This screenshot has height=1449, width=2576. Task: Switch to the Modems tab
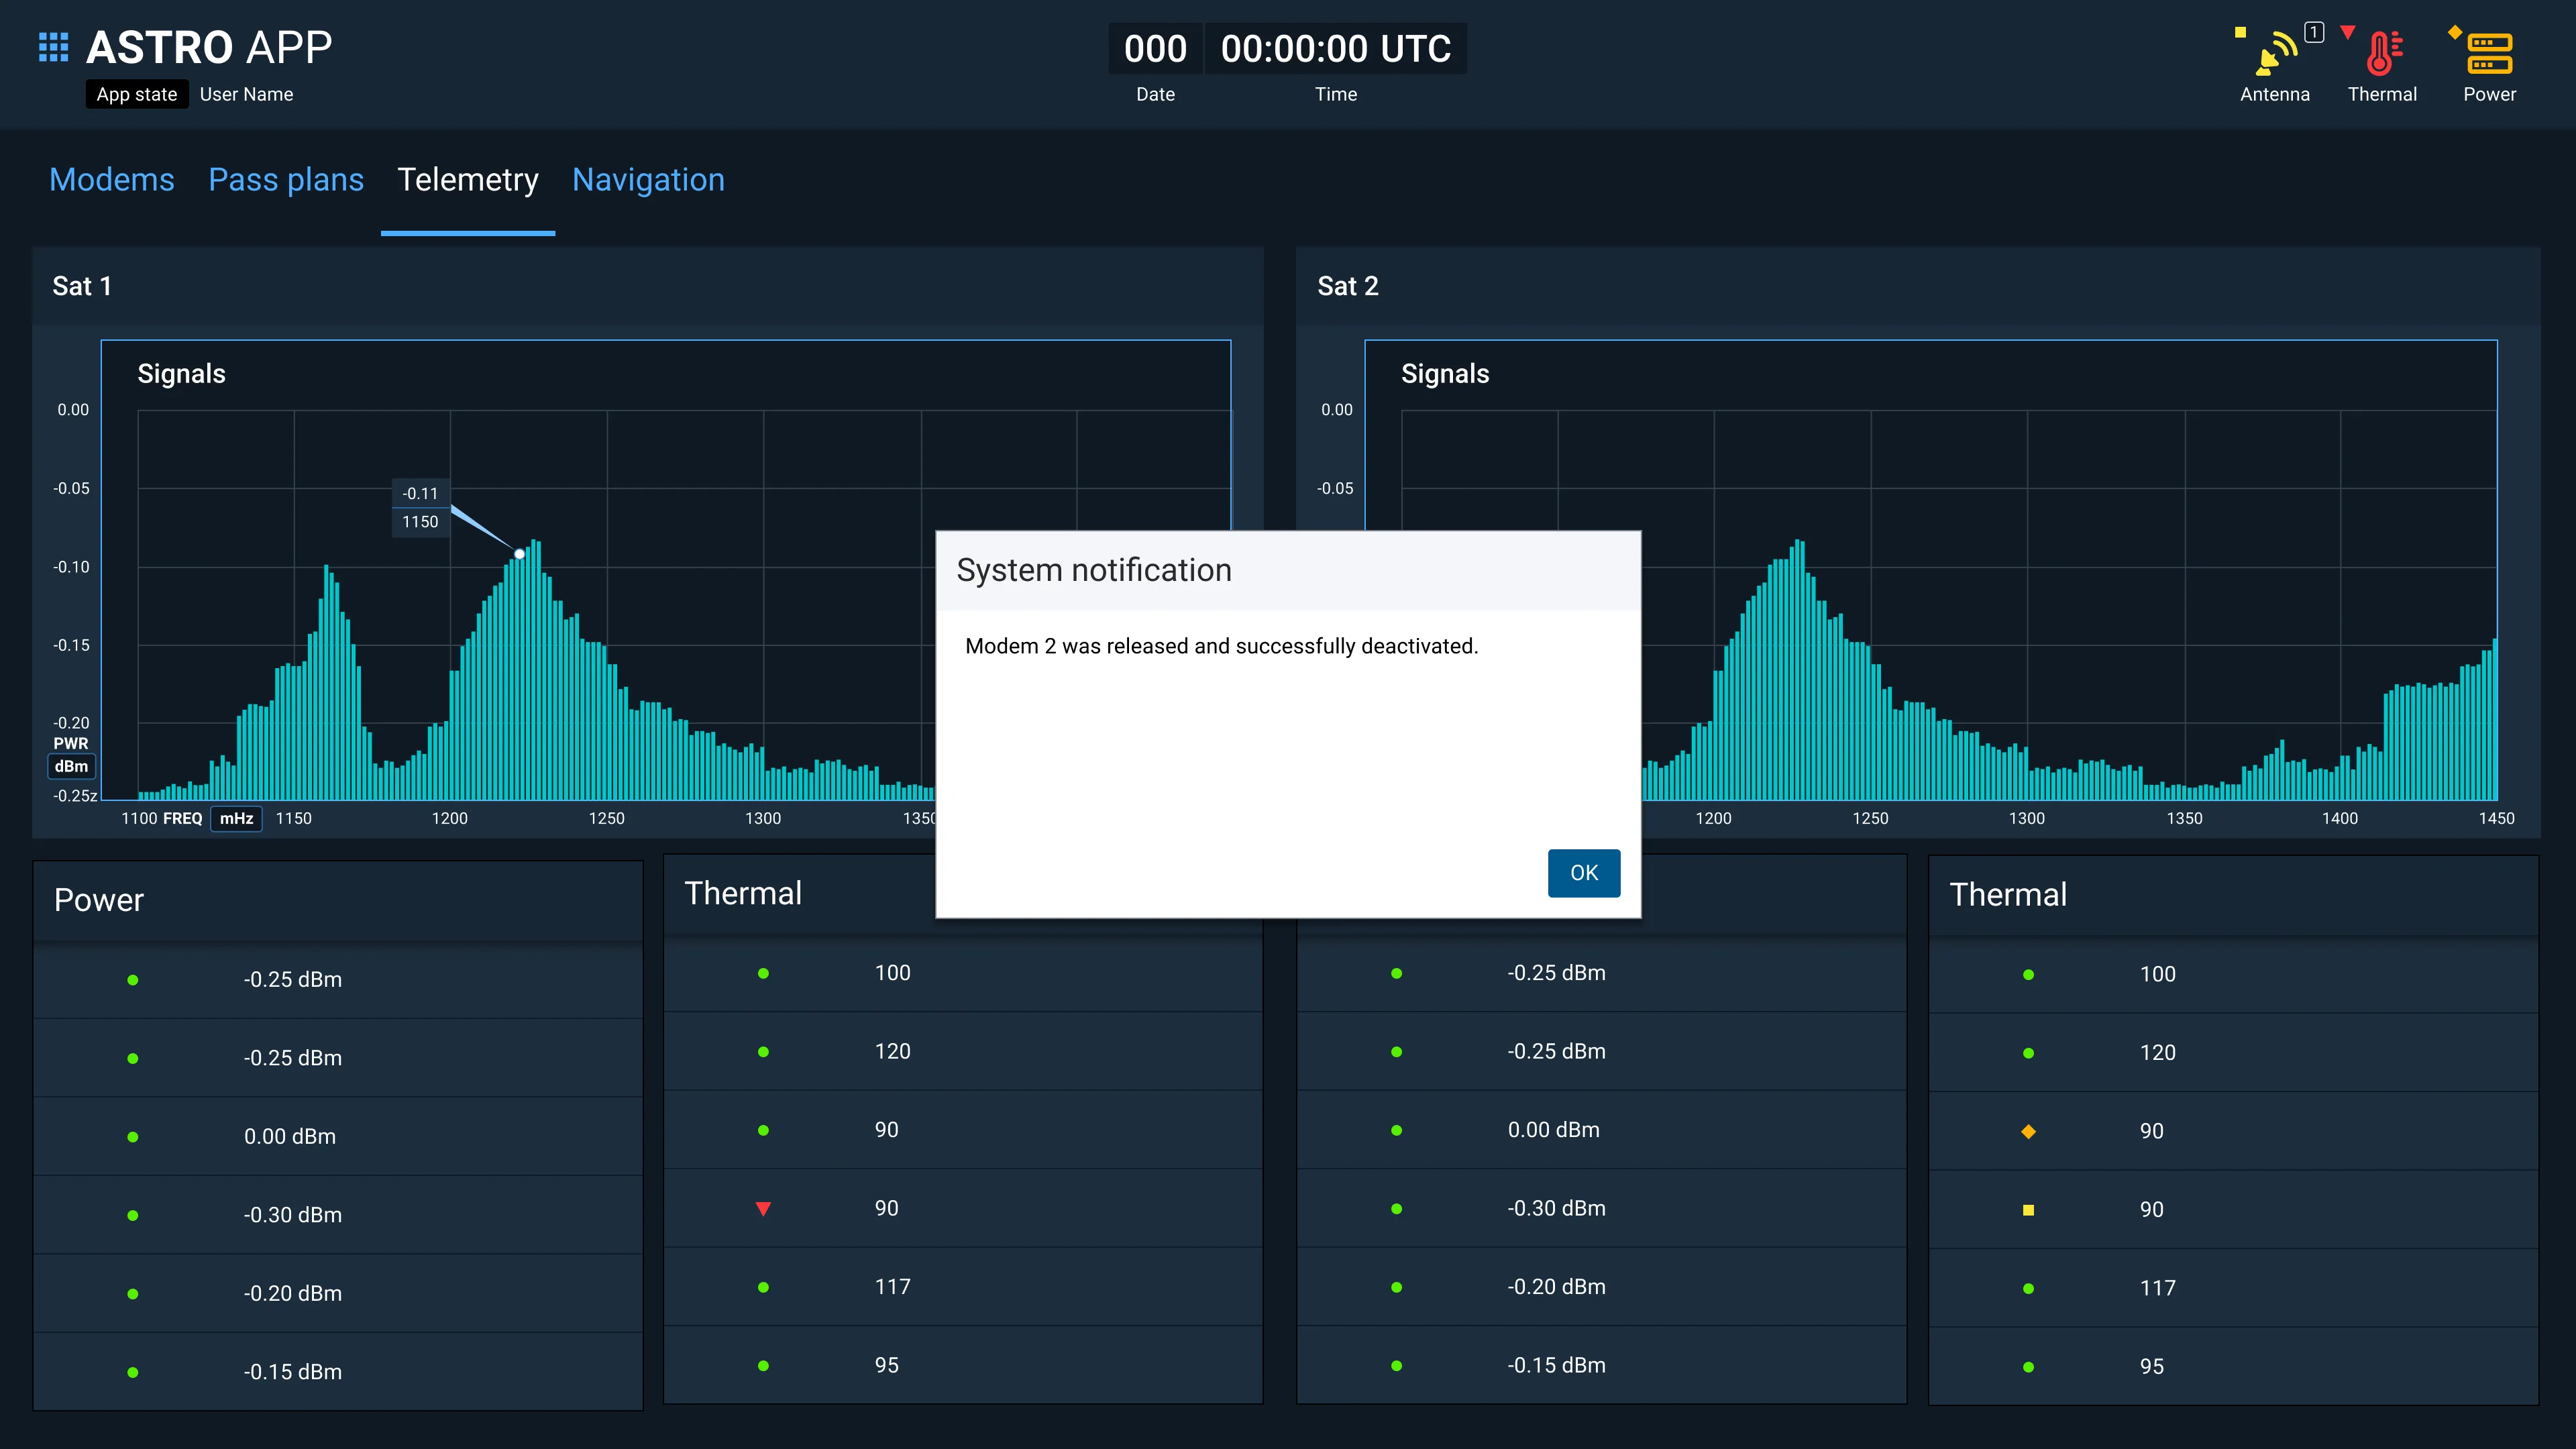tap(111, 180)
